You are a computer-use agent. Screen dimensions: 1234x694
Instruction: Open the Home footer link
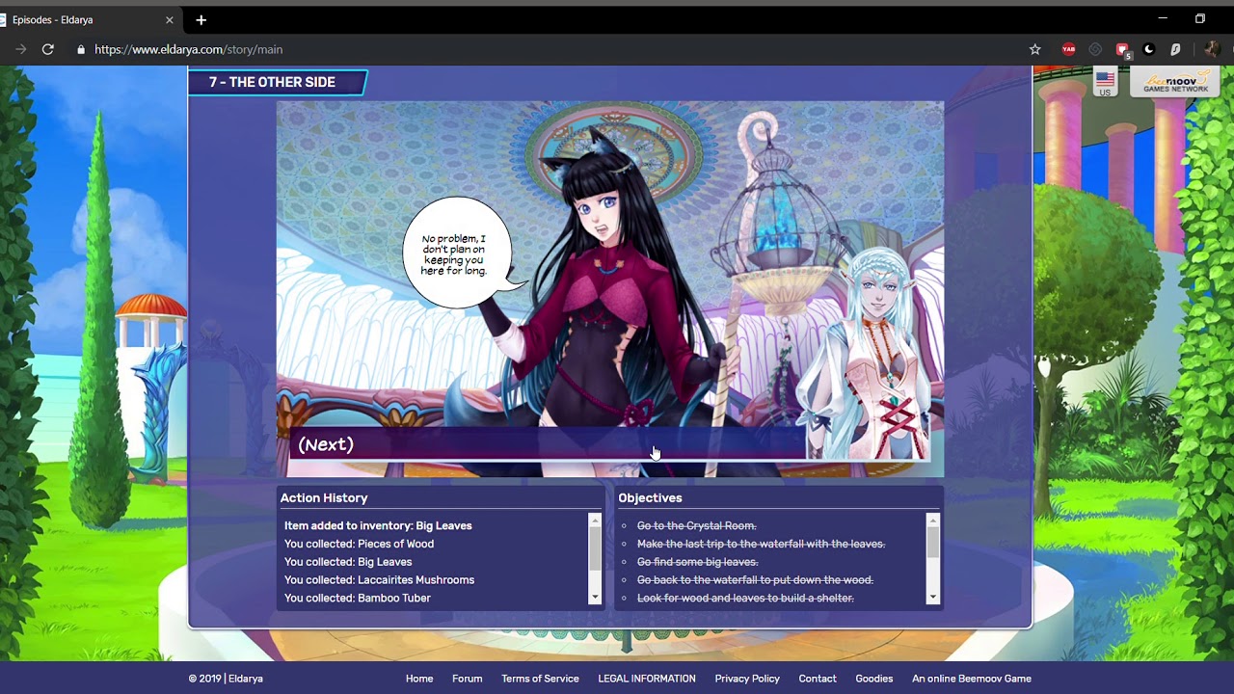click(x=419, y=679)
